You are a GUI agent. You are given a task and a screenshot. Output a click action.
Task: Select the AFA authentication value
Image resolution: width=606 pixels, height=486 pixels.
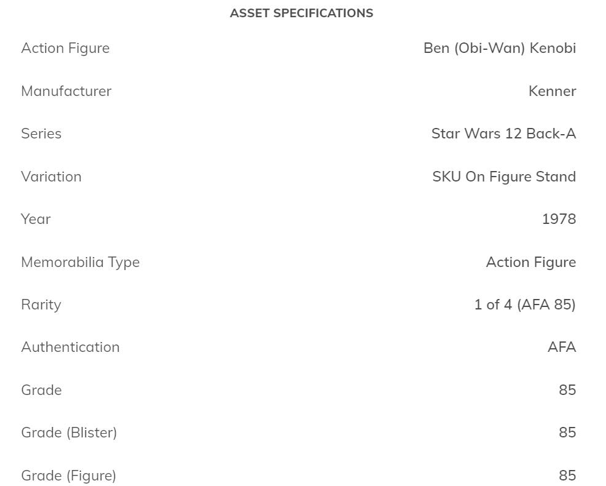click(562, 347)
